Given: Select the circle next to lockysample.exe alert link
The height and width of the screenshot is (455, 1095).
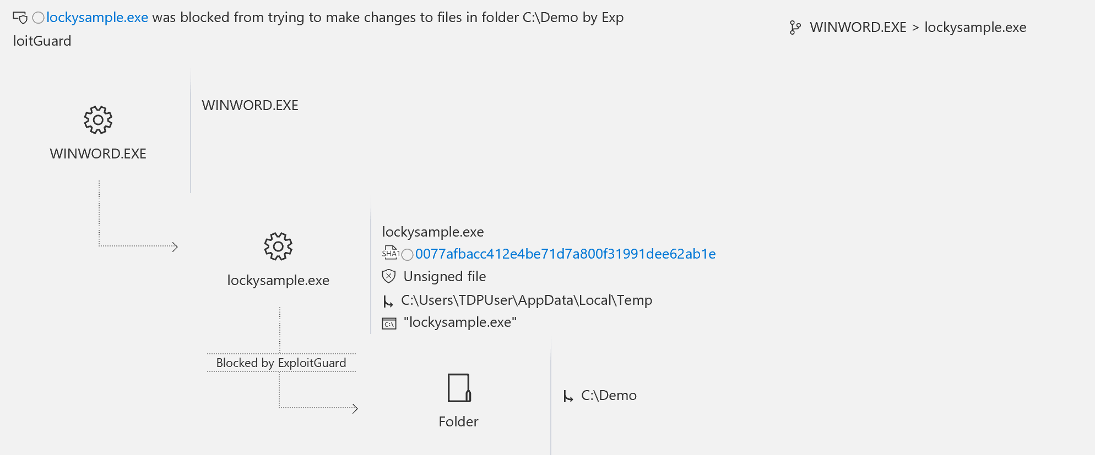Looking at the screenshot, I should [38, 17].
